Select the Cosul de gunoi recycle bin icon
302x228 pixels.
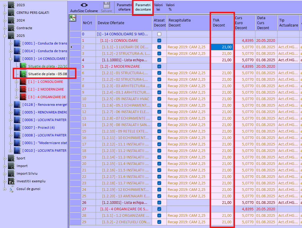[11, 189]
